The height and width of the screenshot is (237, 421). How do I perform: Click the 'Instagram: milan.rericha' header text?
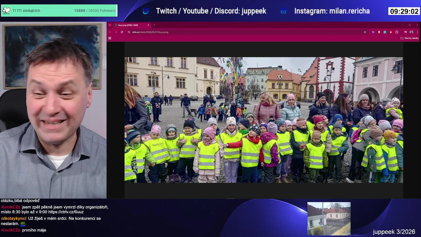pos(332,11)
